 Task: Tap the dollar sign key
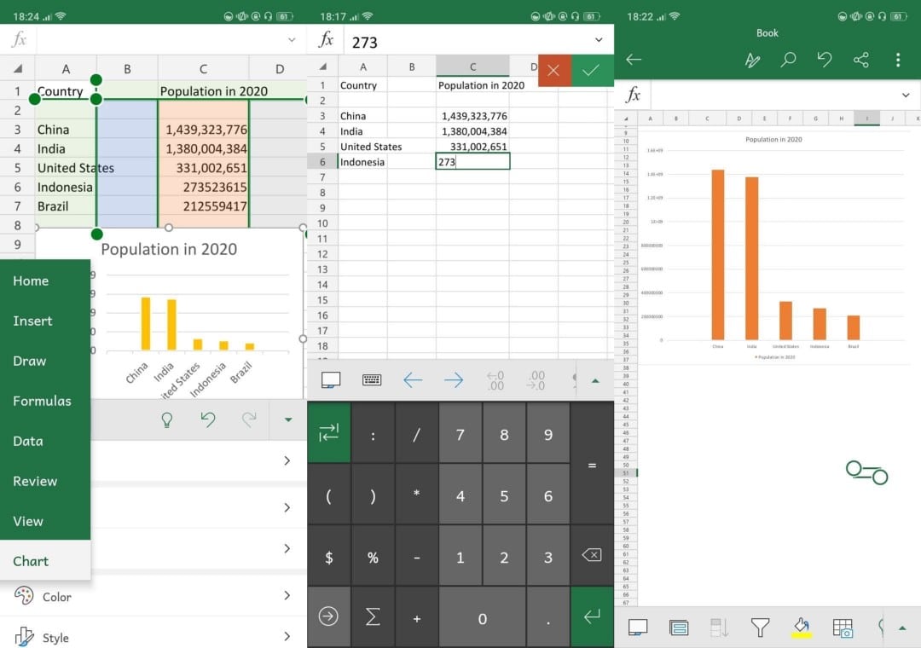(329, 557)
